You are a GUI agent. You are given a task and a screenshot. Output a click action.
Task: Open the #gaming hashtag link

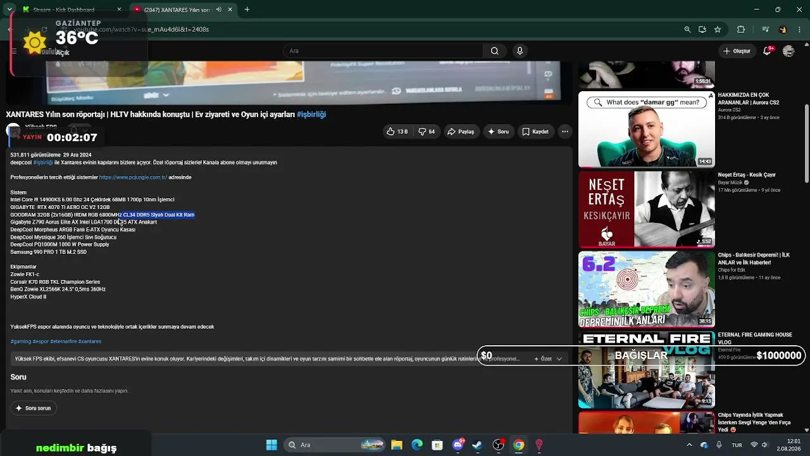click(x=20, y=341)
